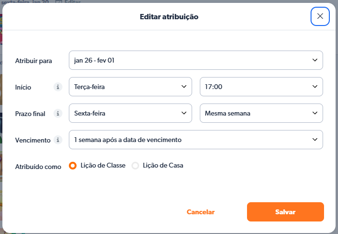Click the chevron arrow in the Mesma semana field
The image size is (338, 234).
click(x=315, y=113)
